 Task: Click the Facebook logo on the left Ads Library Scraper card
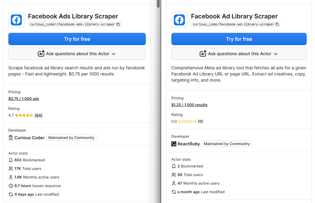coord(16,20)
